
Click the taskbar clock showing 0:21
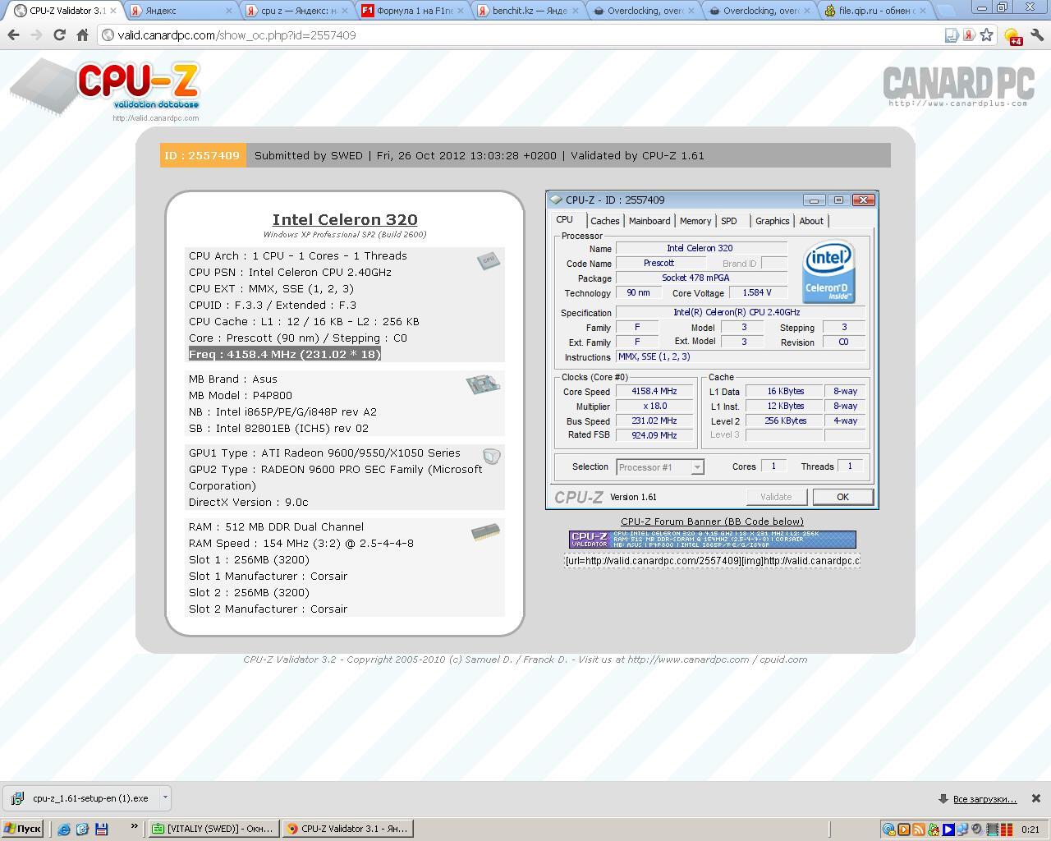point(1030,830)
